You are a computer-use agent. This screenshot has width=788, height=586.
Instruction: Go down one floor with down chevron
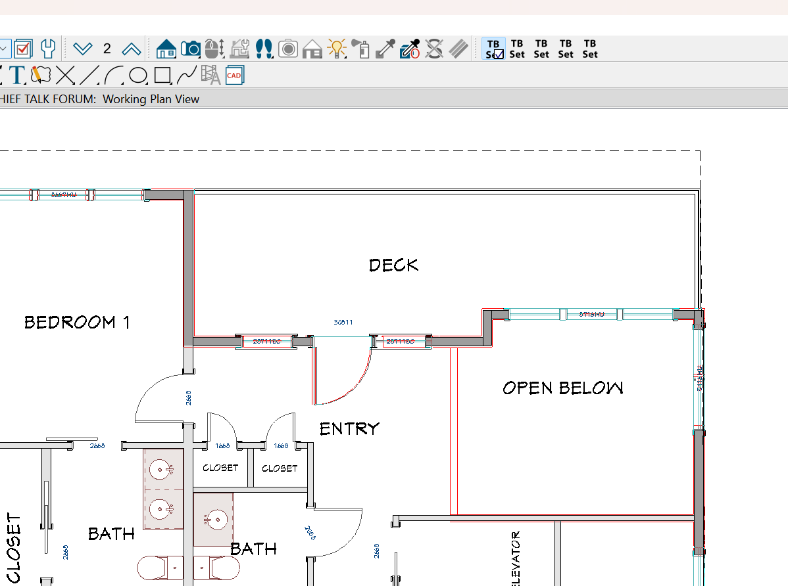[83, 49]
